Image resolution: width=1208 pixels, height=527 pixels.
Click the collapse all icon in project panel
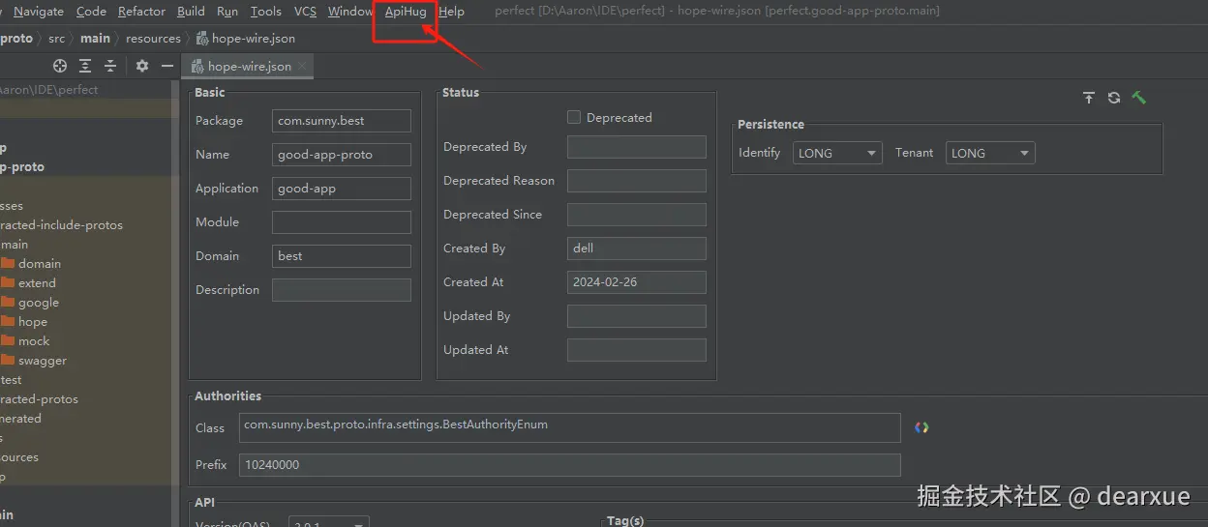pyautogui.click(x=110, y=66)
